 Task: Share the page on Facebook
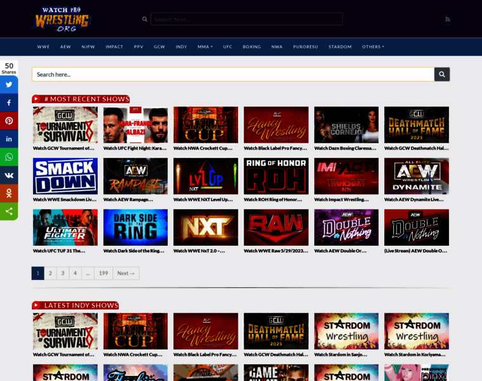tap(9, 102)
